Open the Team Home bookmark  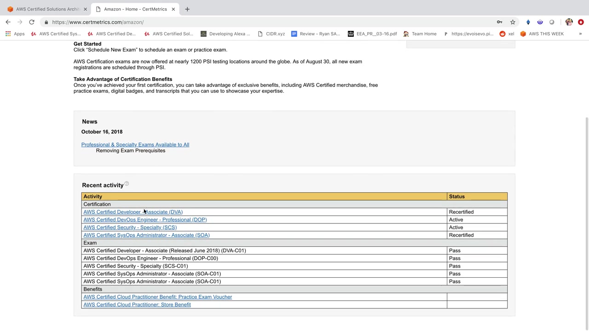pyautogui.click(x=420, y=34)
